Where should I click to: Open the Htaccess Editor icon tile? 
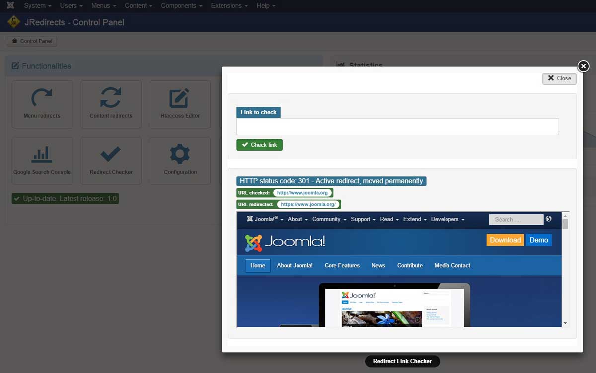(180, 104)
